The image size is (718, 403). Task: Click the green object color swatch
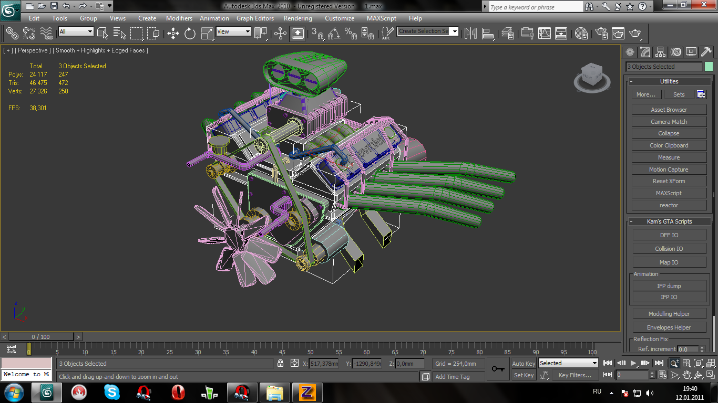[x=709, y=67]
